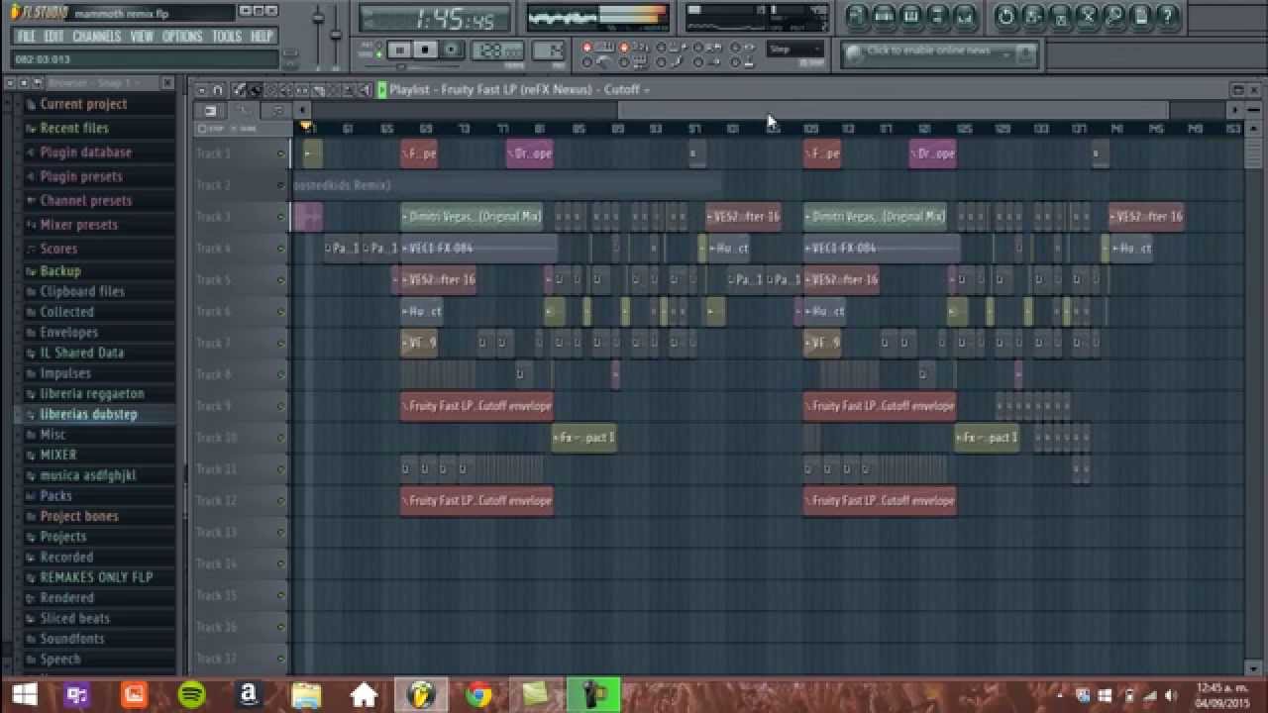Toggle mute on Track 1

280,153
